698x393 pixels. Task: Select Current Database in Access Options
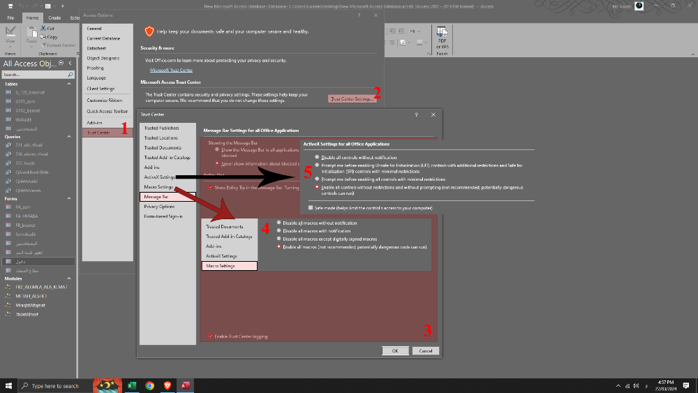(103, 38)
